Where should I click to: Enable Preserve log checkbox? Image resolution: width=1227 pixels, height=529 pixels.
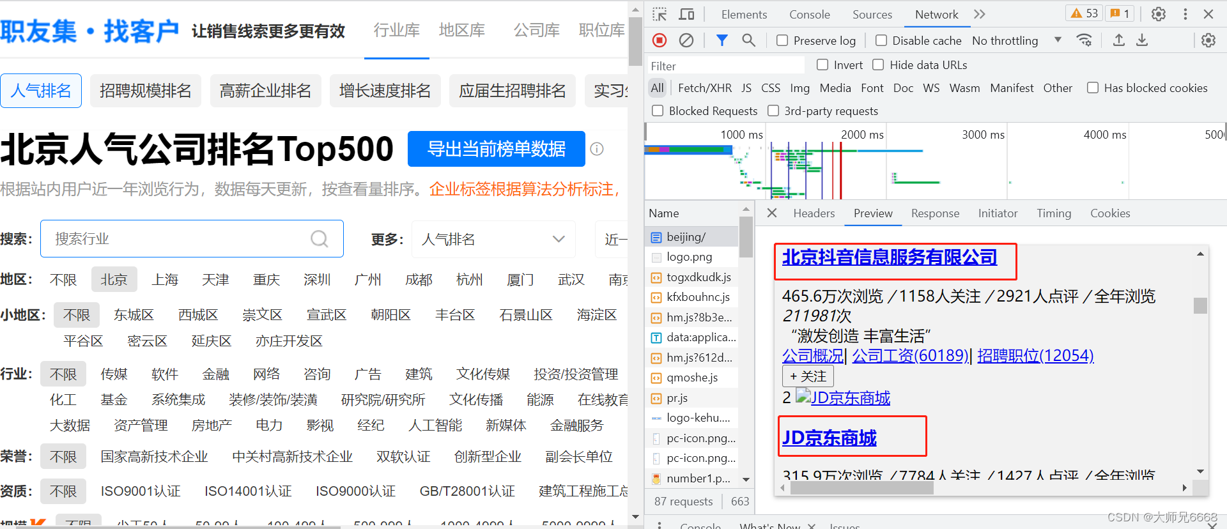(782, 40)
